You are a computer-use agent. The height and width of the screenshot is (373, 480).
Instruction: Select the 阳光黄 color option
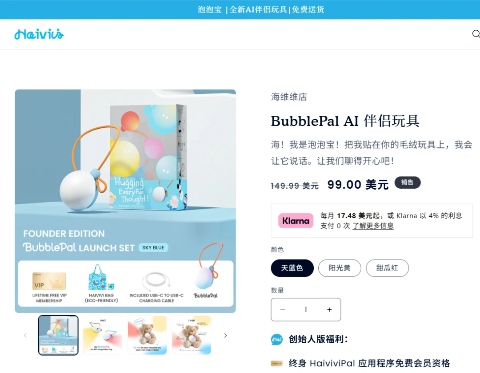(x=340, y=268)
